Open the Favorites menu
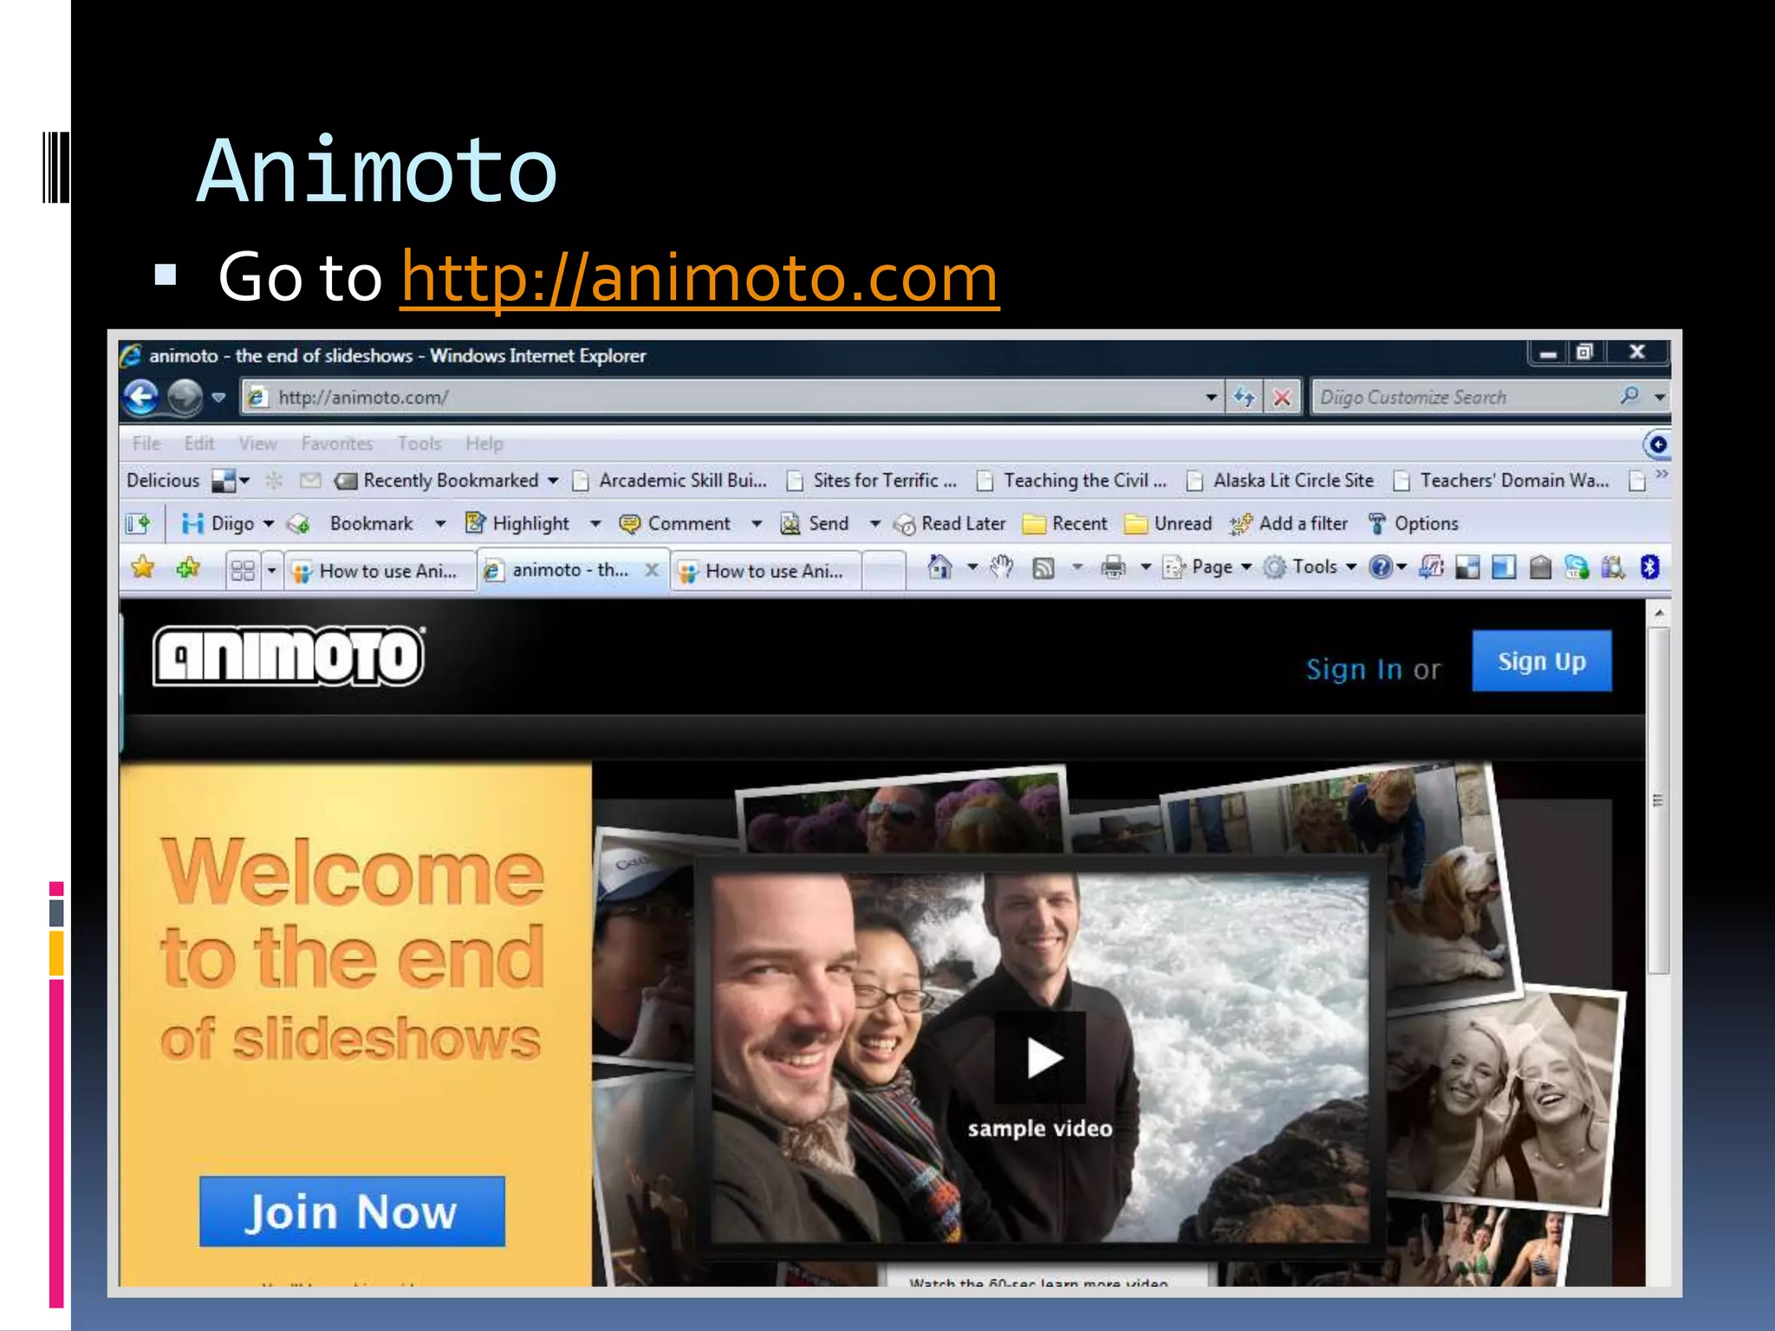Viewport: 1775px width, 1331px height. tap(337, 444)
